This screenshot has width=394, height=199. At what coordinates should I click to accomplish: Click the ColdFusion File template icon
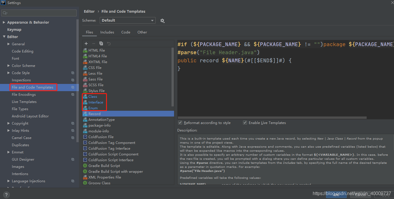point(85,137)
